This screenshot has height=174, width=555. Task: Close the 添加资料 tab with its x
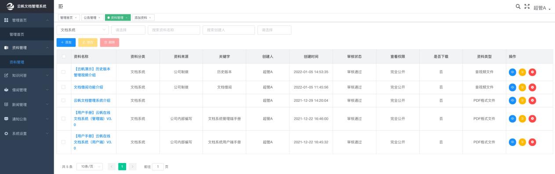tap(150, 18)
